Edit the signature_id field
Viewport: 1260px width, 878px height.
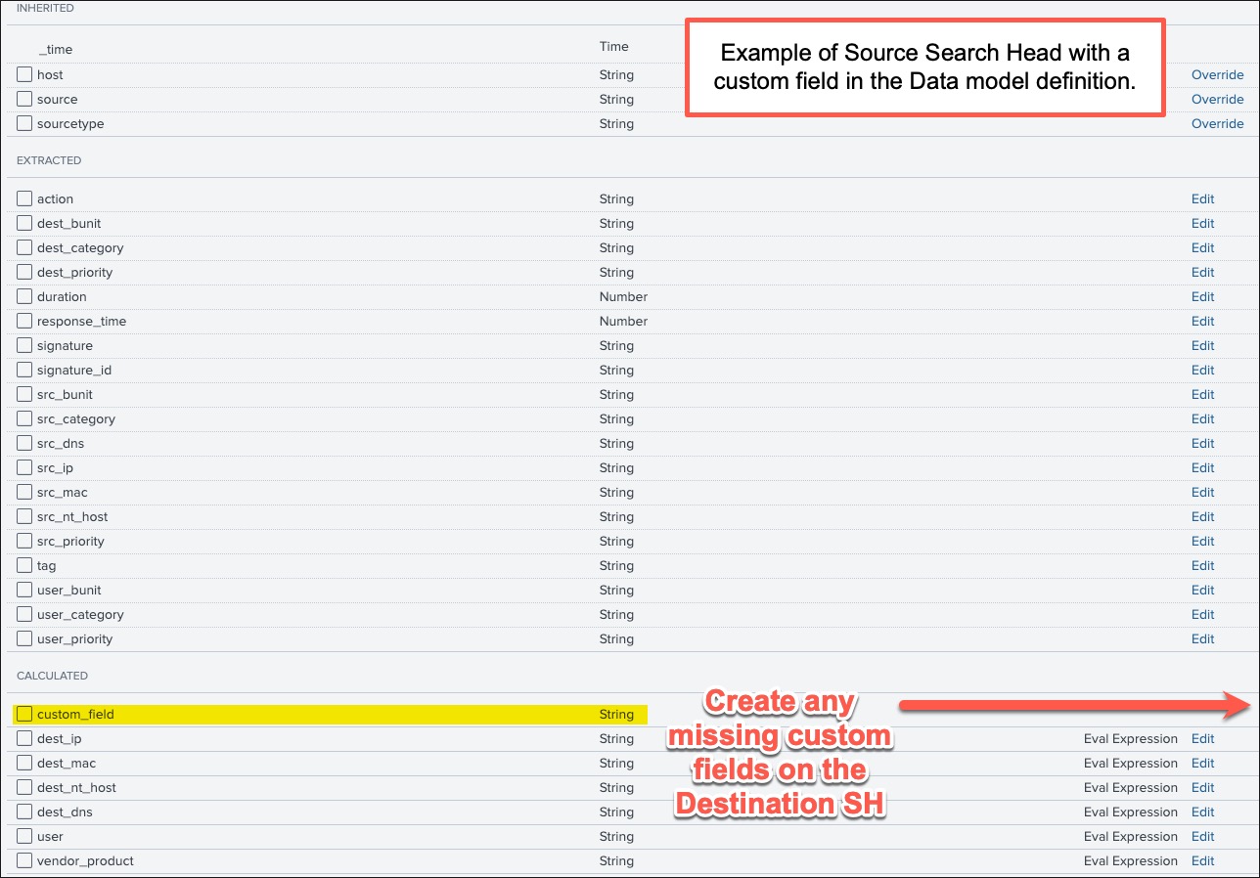click(1202, 370)
